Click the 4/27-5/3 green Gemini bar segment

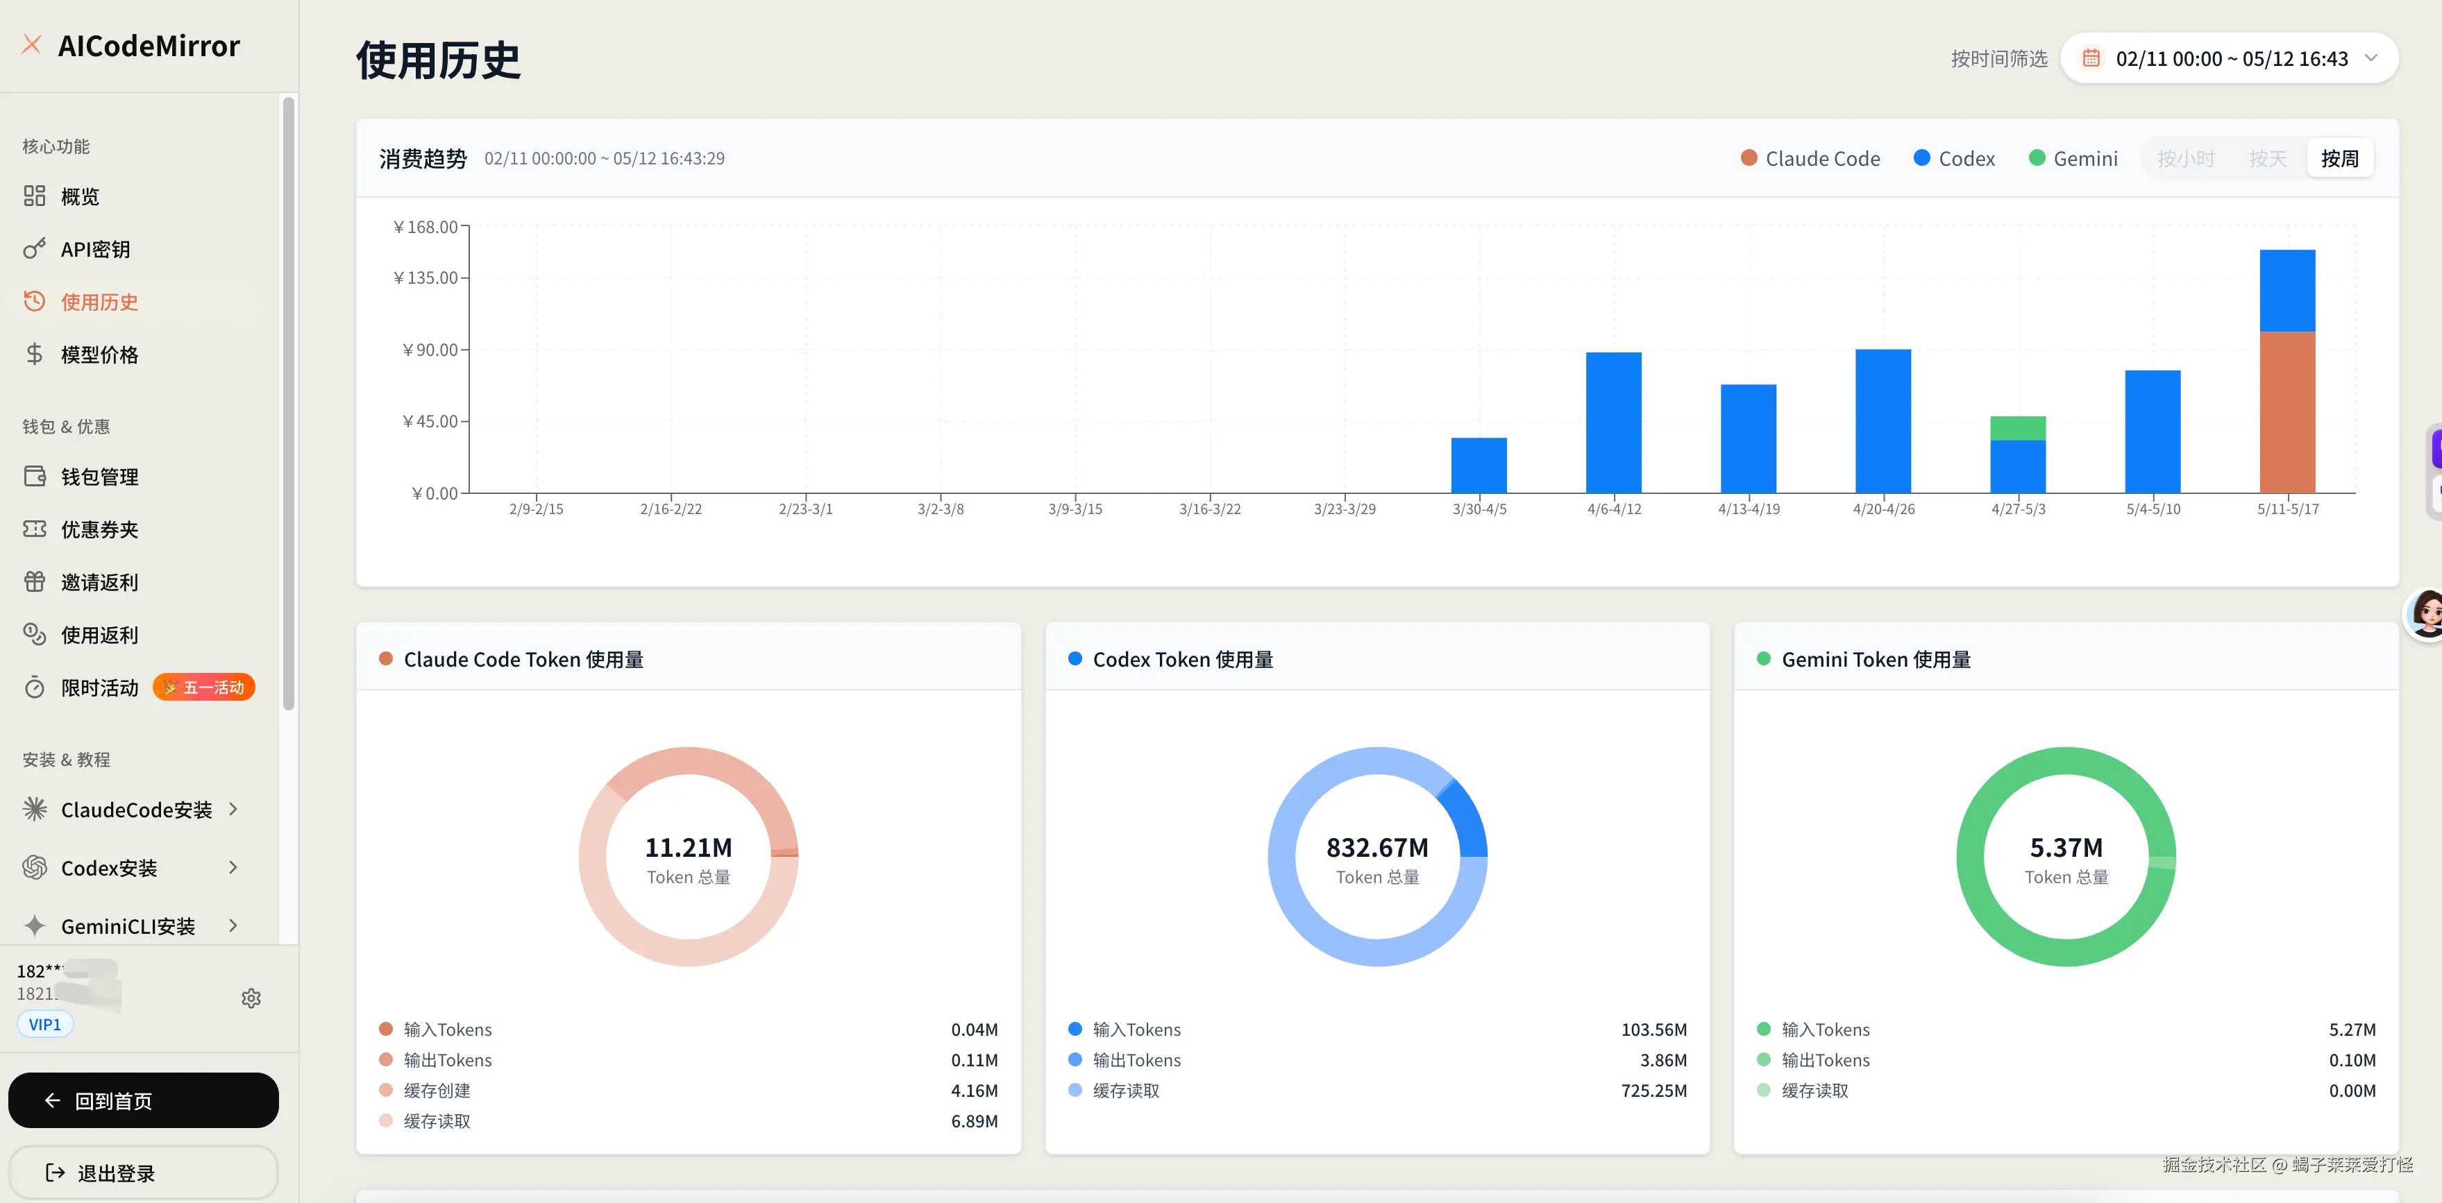point(2017,428)
